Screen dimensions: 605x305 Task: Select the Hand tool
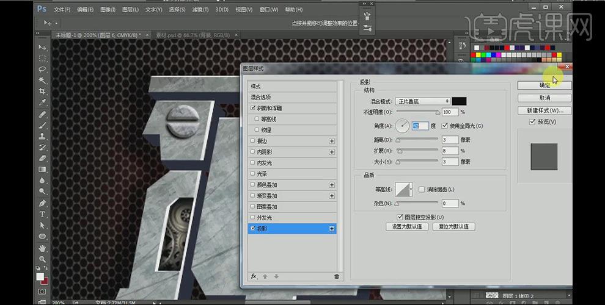[43, 248]
